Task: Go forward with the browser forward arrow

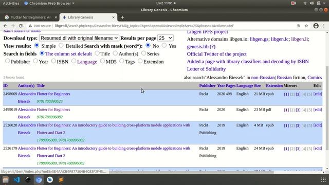Action: pos(13,26)
